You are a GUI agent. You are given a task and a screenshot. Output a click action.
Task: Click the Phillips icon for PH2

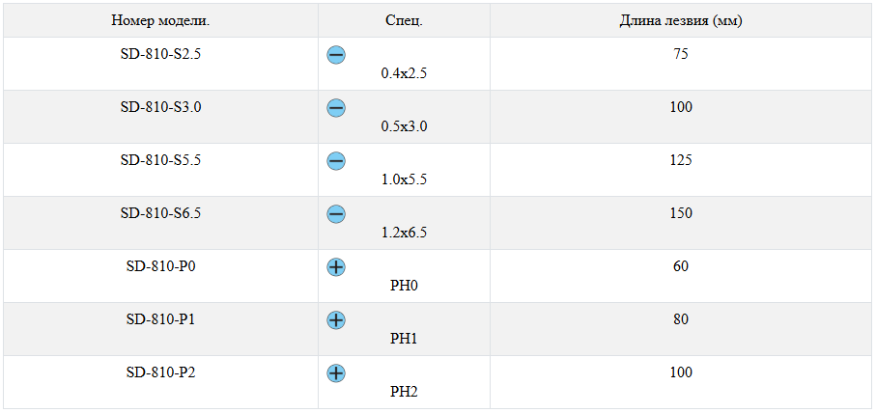pos(336,373)
